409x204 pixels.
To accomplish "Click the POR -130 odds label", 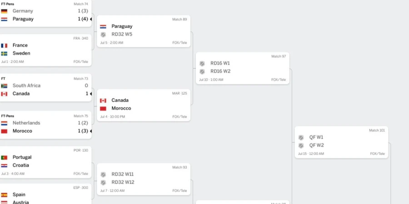I will click(x=80, y=151).
